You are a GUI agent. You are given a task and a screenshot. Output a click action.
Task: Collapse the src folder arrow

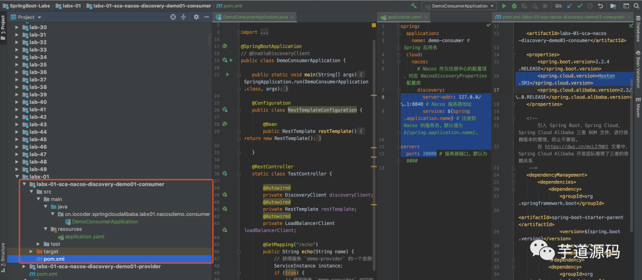pos(32,192)
